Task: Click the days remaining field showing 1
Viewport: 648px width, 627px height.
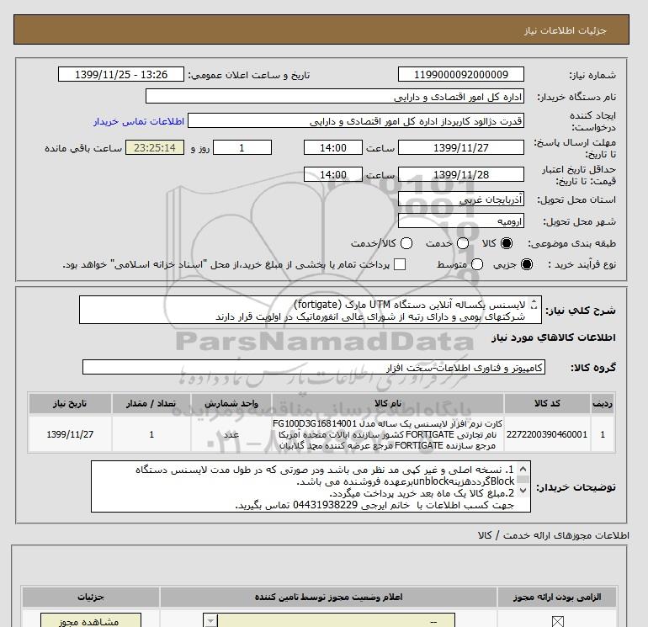Action: (242, 147)
